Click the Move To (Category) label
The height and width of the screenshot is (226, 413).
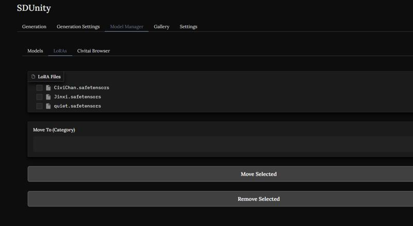click(x=54, y=130)
